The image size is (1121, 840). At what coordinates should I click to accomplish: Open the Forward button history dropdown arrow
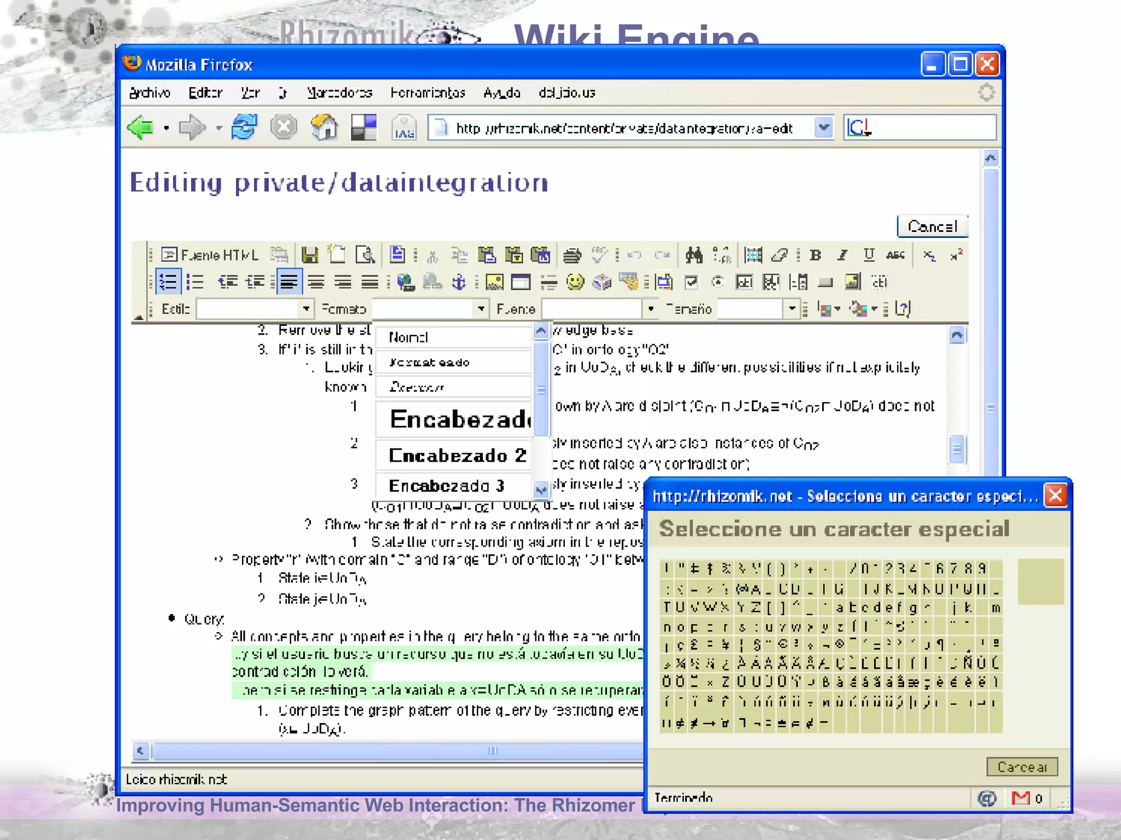click(x=219, y=129)
